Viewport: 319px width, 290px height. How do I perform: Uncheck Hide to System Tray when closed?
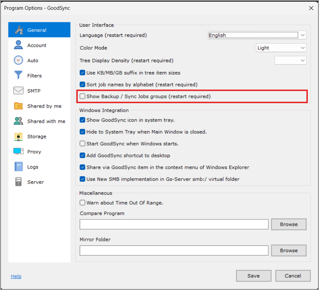[x=82, y=132]
